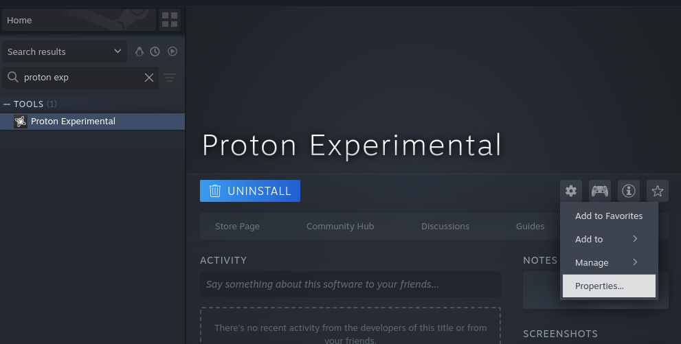Collapse the TOOLS category

[7, 104]
